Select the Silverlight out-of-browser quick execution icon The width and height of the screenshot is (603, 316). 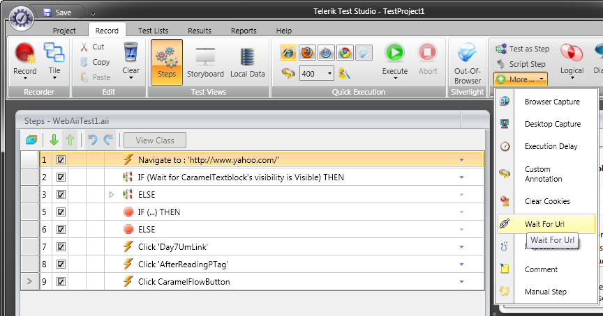click(364, 52)
